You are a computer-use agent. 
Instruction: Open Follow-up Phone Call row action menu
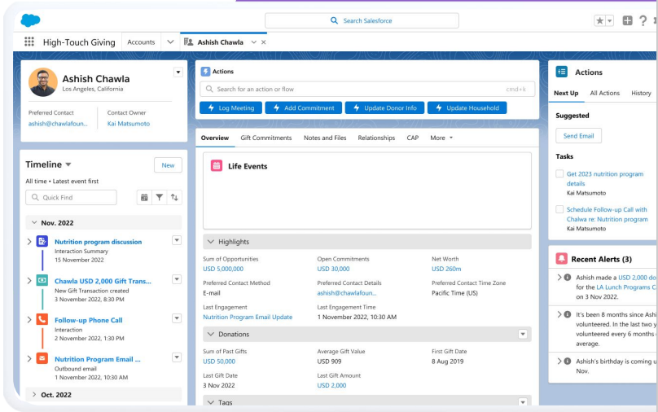tap(177, 318)
